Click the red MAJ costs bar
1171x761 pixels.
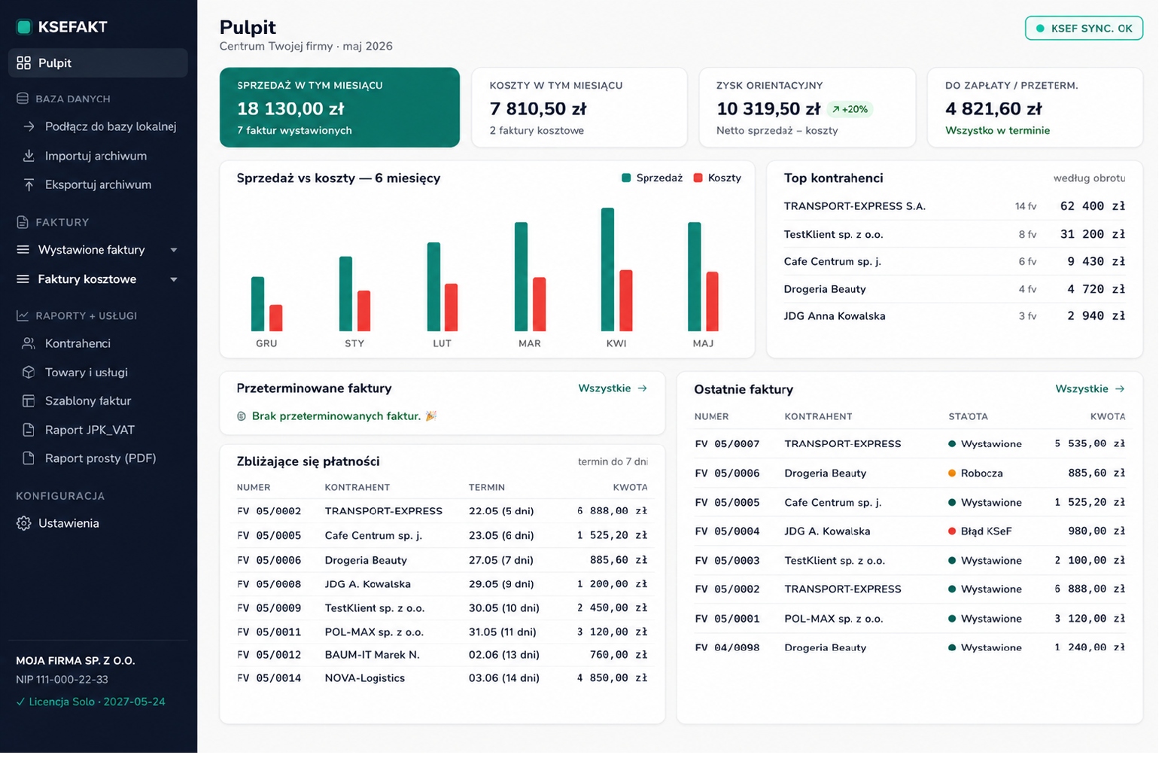click(x=712, y=301)
